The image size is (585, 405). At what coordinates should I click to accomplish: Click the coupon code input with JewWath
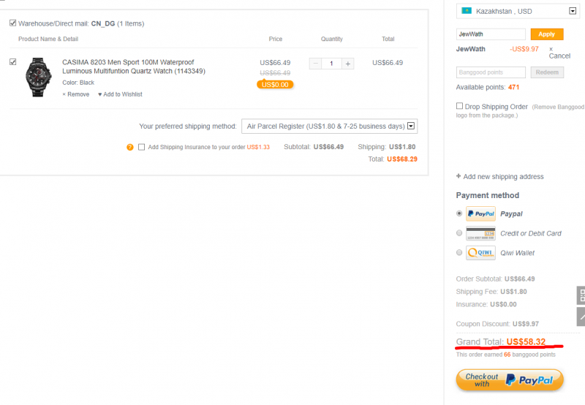tap(491, 34)
